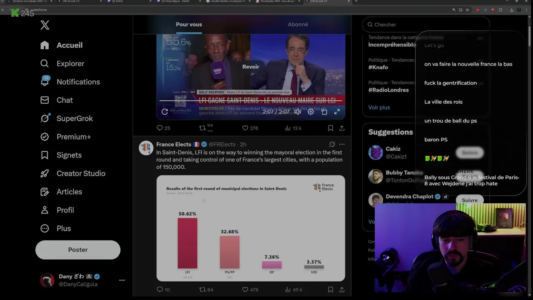Open the Saint-Denis results chart image
Screen dimensions: 533x300
pos(251,228)
